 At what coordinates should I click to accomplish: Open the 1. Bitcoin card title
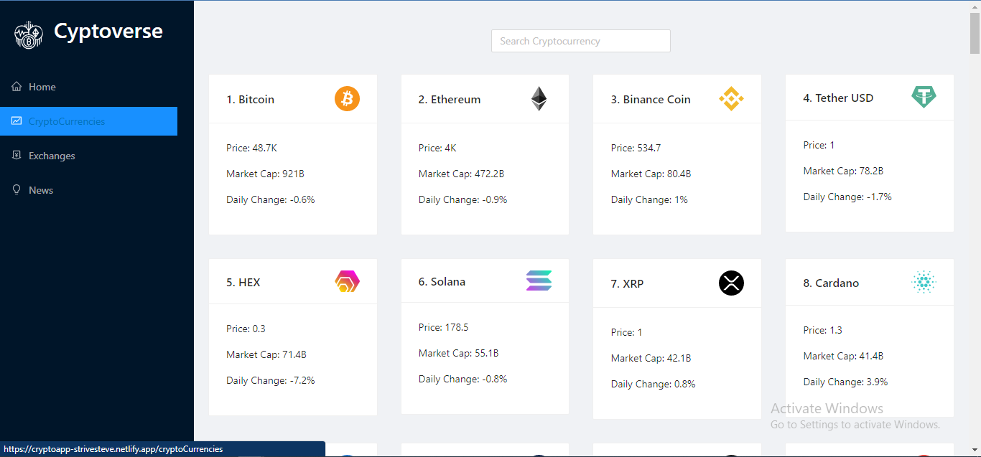point(250,100)
